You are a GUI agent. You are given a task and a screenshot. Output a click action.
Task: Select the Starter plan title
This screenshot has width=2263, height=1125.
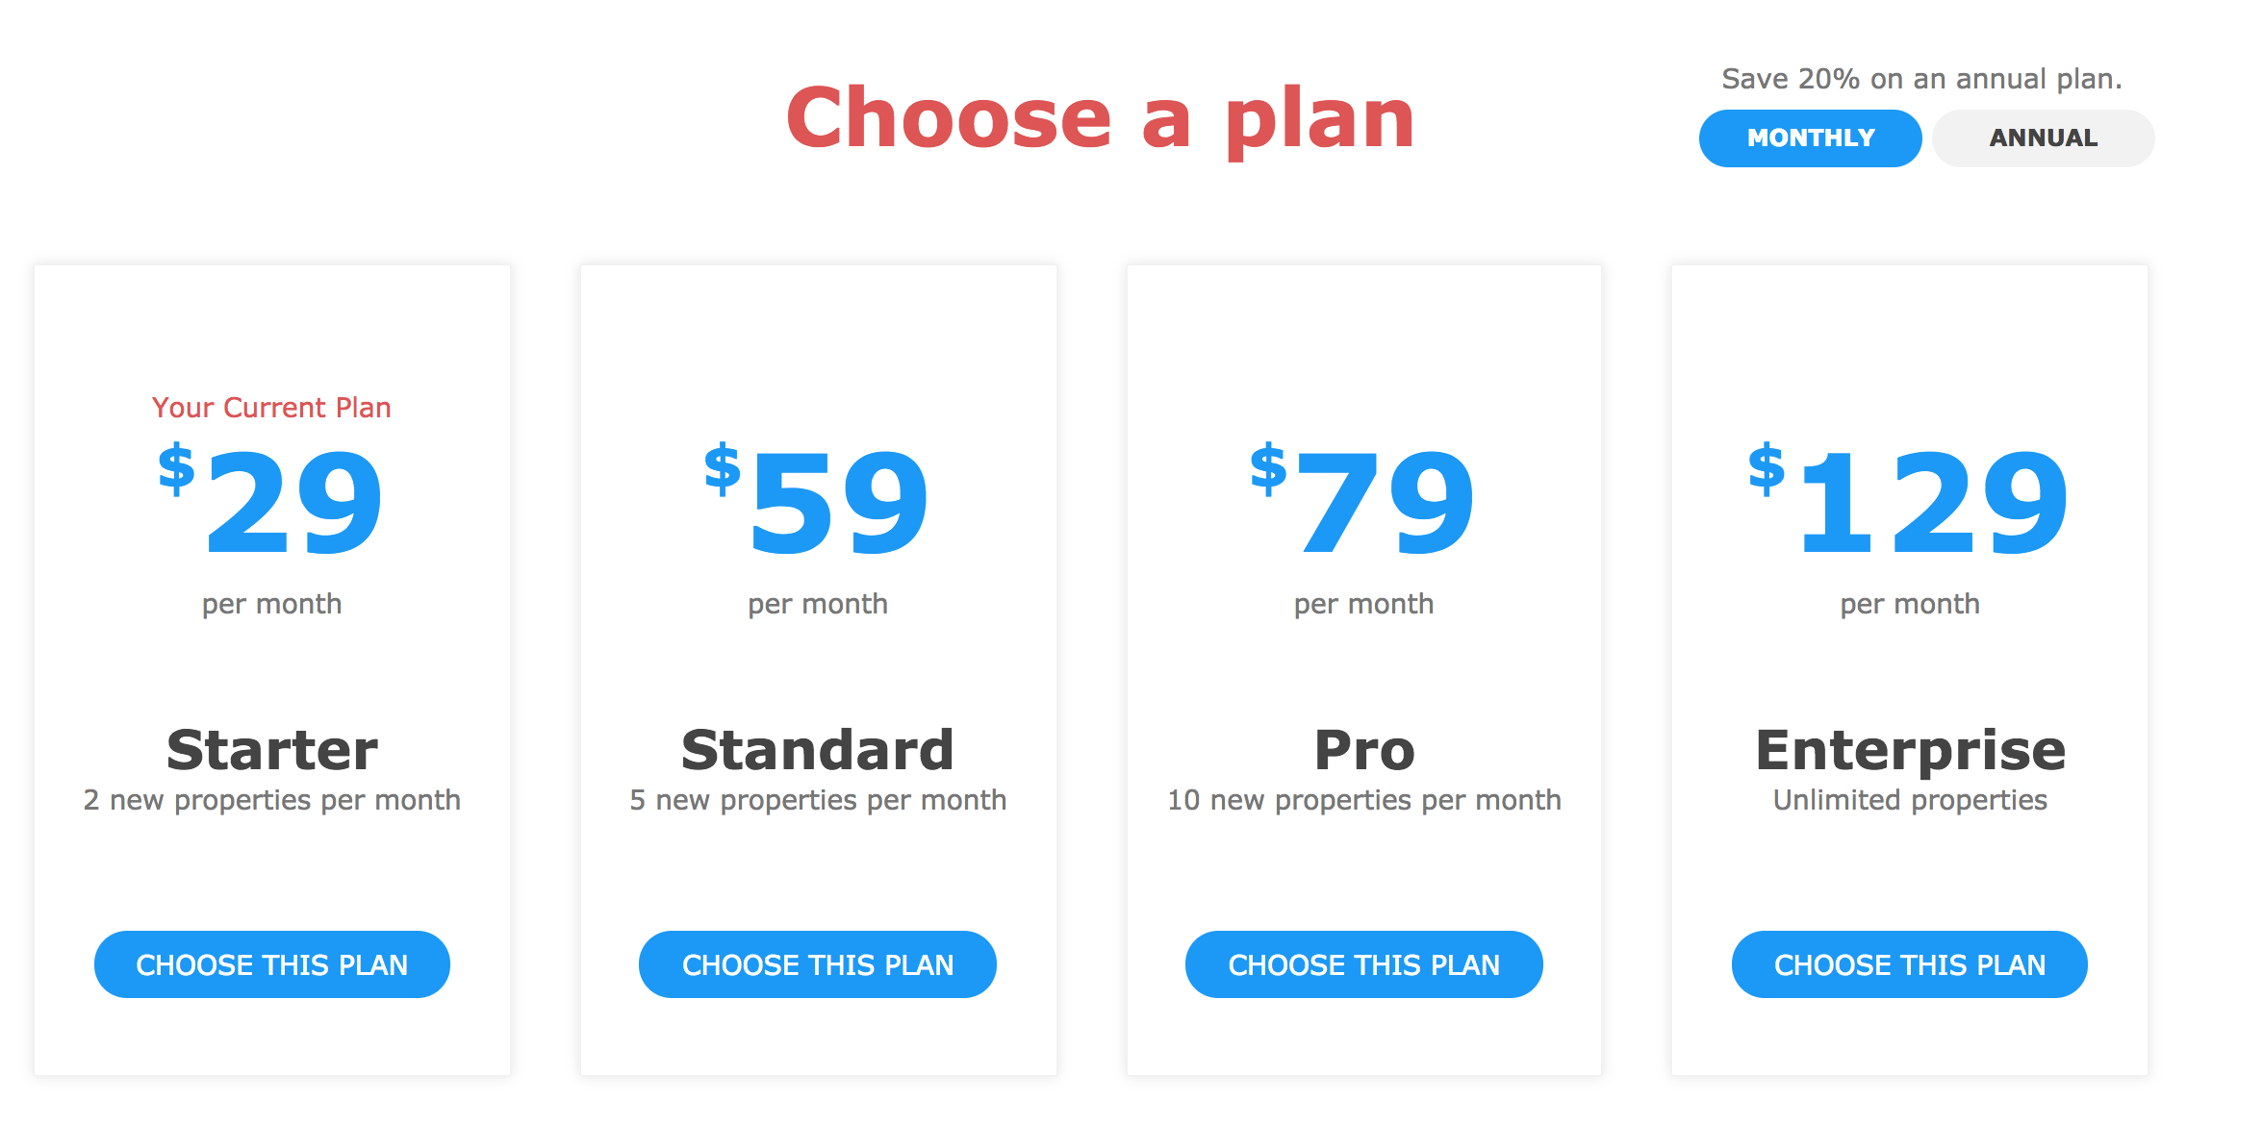click(272, 750)
